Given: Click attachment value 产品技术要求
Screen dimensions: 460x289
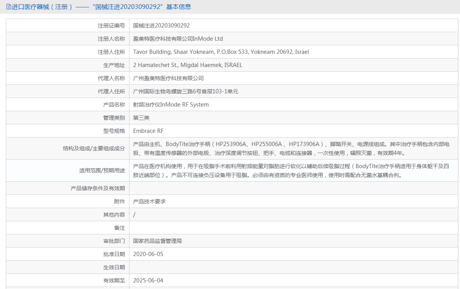Looking at the screenshot, I should [x=149, y=201].
